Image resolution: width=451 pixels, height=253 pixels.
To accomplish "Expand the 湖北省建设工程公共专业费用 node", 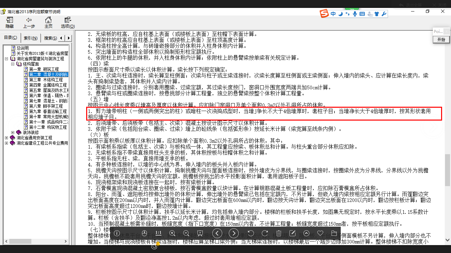I will tap(7, 143).
